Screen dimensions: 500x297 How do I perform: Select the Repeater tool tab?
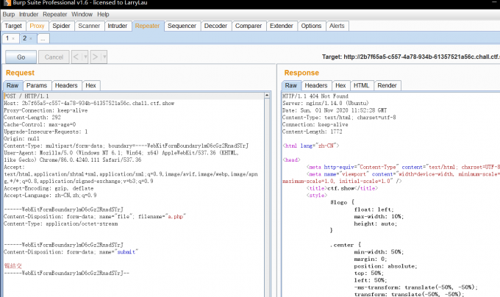point(147,26)
